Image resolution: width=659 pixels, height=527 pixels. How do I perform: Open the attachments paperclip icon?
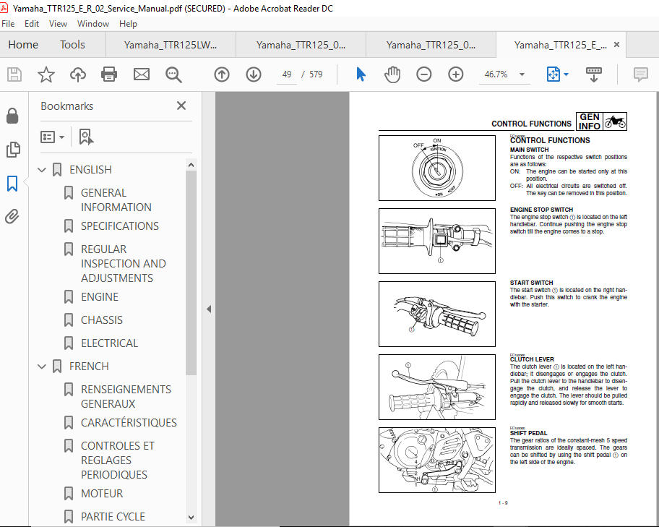[x=12, y=217]
